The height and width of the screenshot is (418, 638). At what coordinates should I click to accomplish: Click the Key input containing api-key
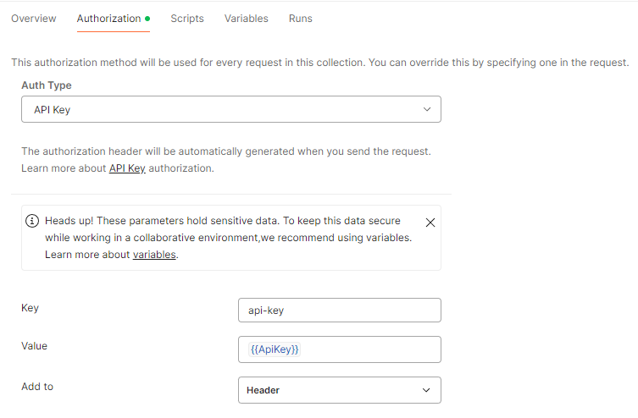coord(340,311)
